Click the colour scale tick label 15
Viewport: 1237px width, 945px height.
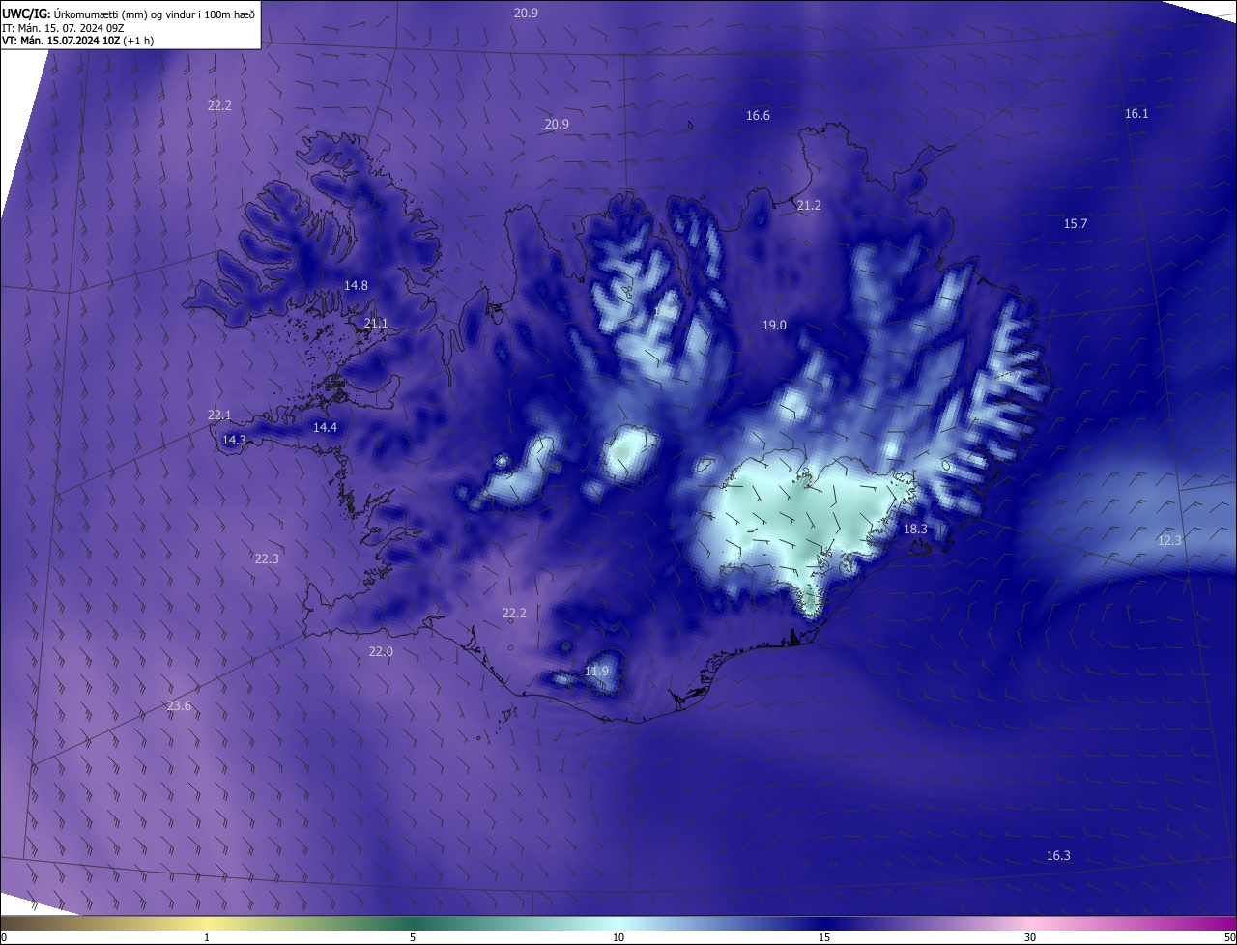tap(824, 937)
